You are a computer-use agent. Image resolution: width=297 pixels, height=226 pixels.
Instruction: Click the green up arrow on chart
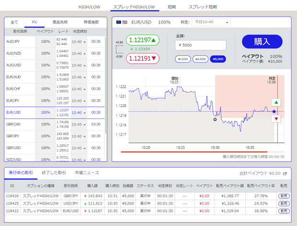276,103
